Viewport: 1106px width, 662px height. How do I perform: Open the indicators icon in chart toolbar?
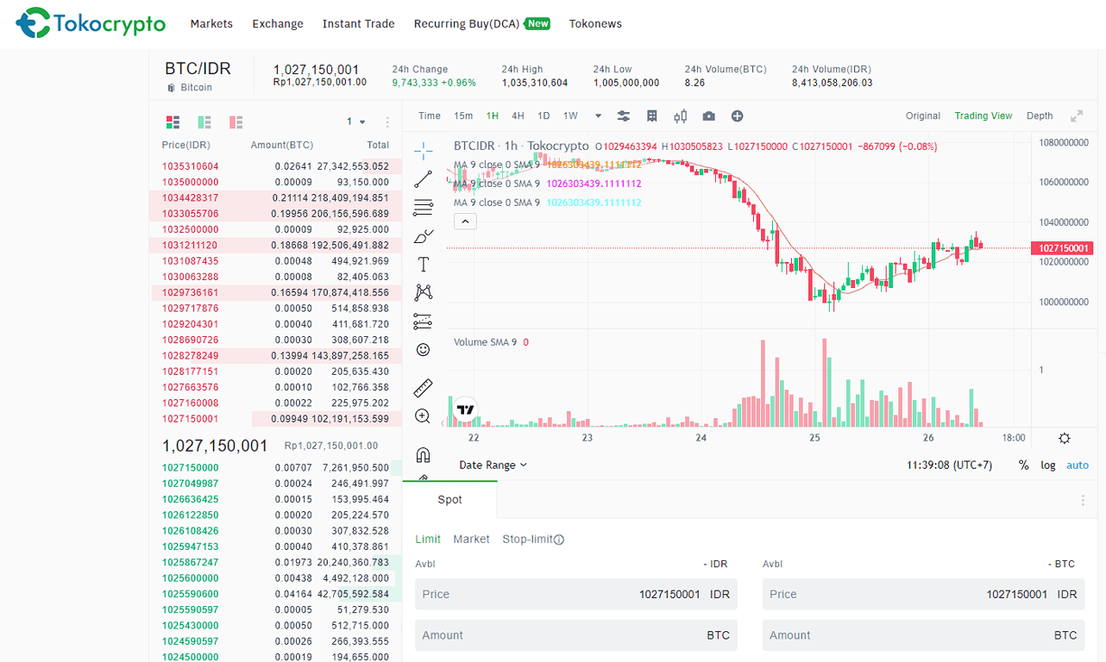pyautogui.click(x=652, y=116)
